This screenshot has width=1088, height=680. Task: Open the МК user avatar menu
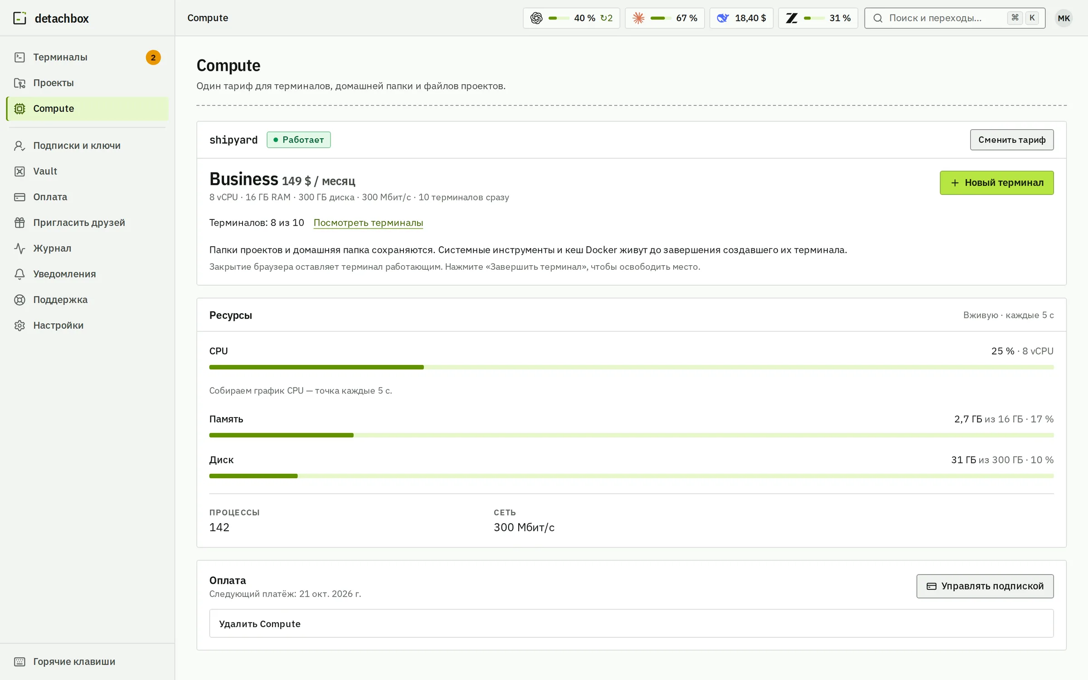[1064, 18]
